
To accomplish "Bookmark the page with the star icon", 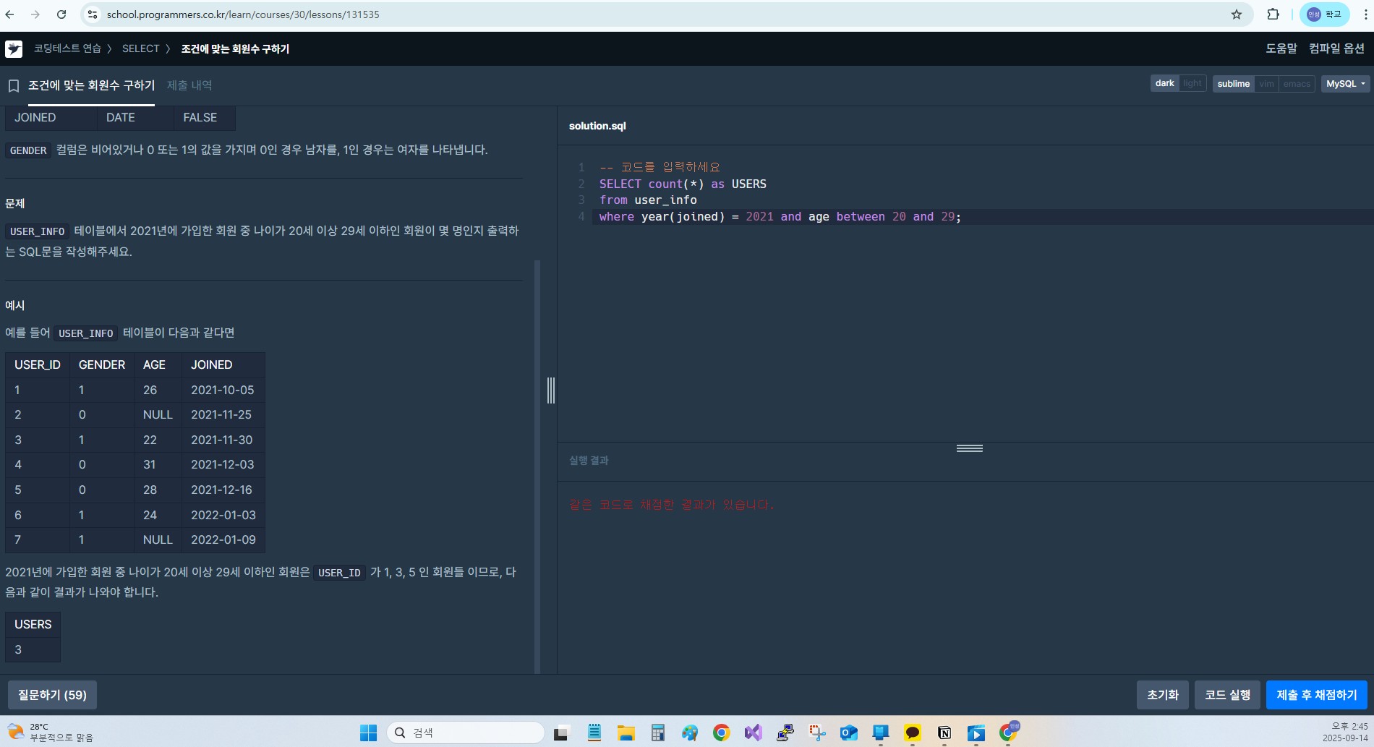I will point(1237,14).
